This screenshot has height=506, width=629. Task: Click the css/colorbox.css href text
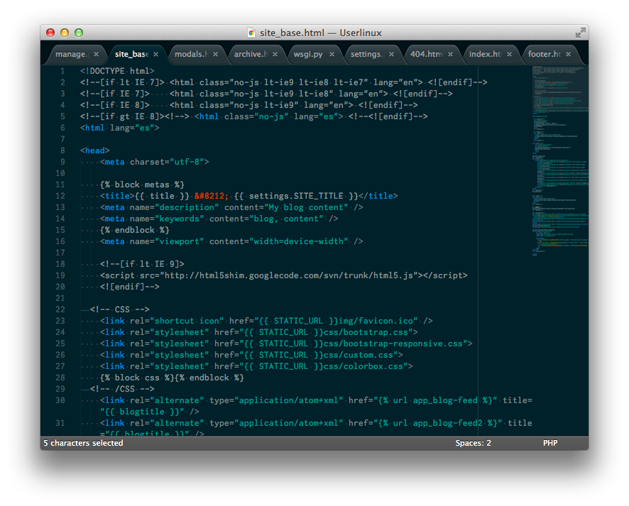pos(363,366)
